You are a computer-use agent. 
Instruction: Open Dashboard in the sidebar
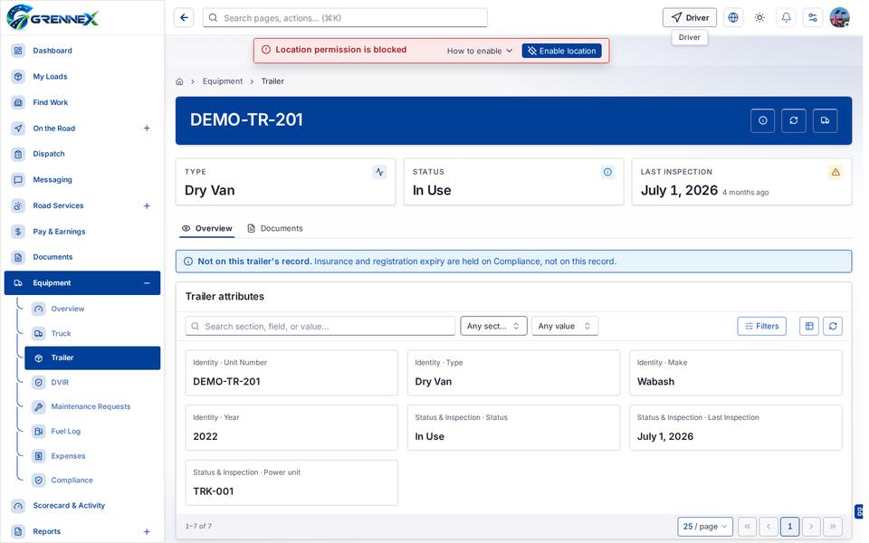tap(82, 51)
